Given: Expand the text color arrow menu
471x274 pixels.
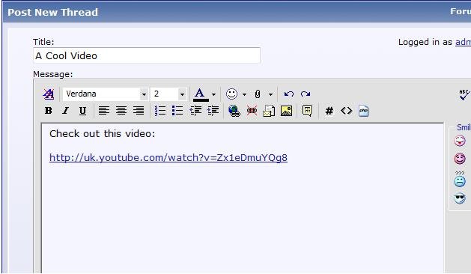Looking at the screenshot, I should point(213,94).
